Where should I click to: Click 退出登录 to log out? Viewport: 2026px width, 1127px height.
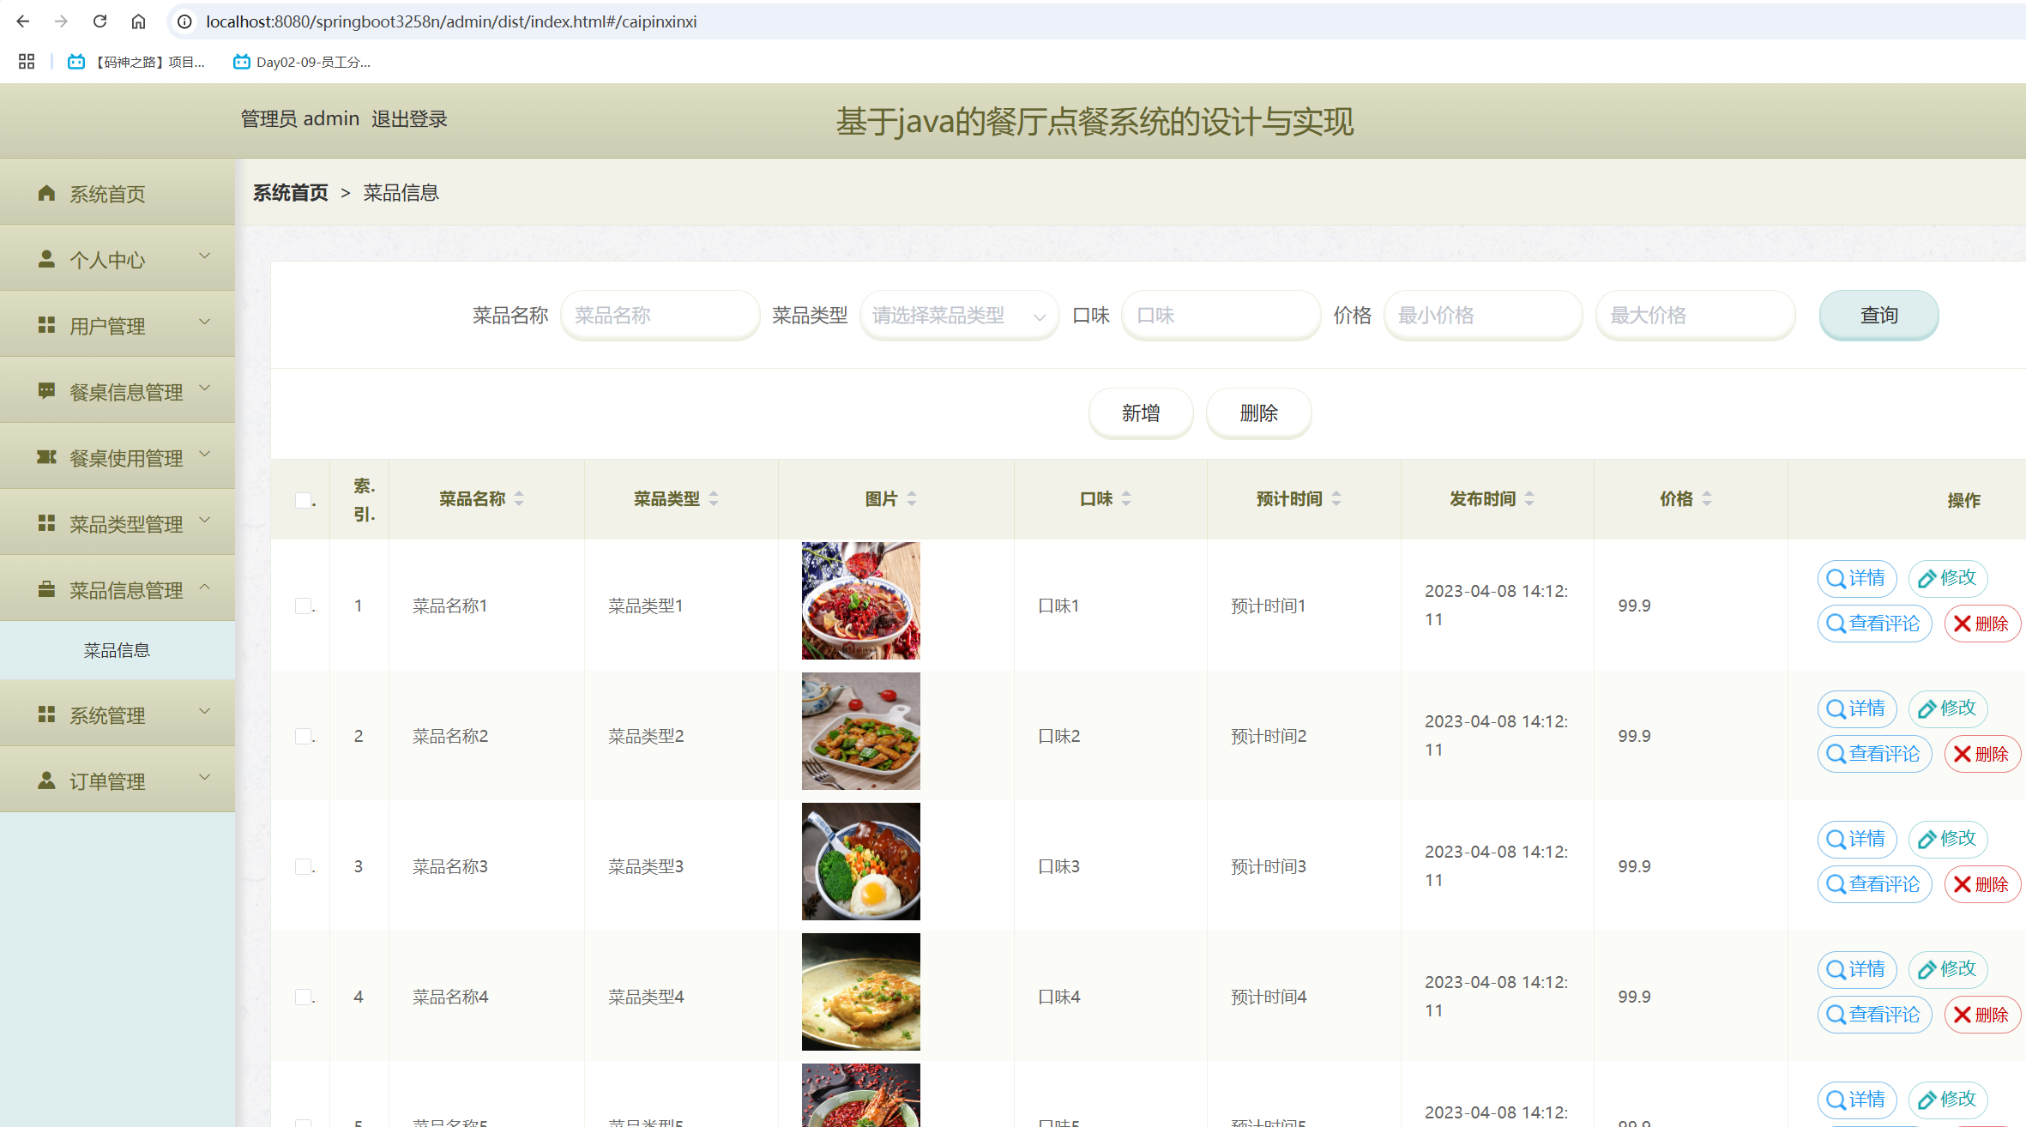pyautogui.click(x=409, y=119)
